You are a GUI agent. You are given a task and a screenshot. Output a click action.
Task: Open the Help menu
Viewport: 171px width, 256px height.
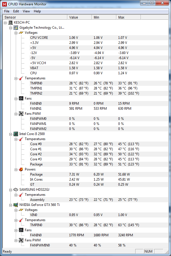tap(37, 11)
